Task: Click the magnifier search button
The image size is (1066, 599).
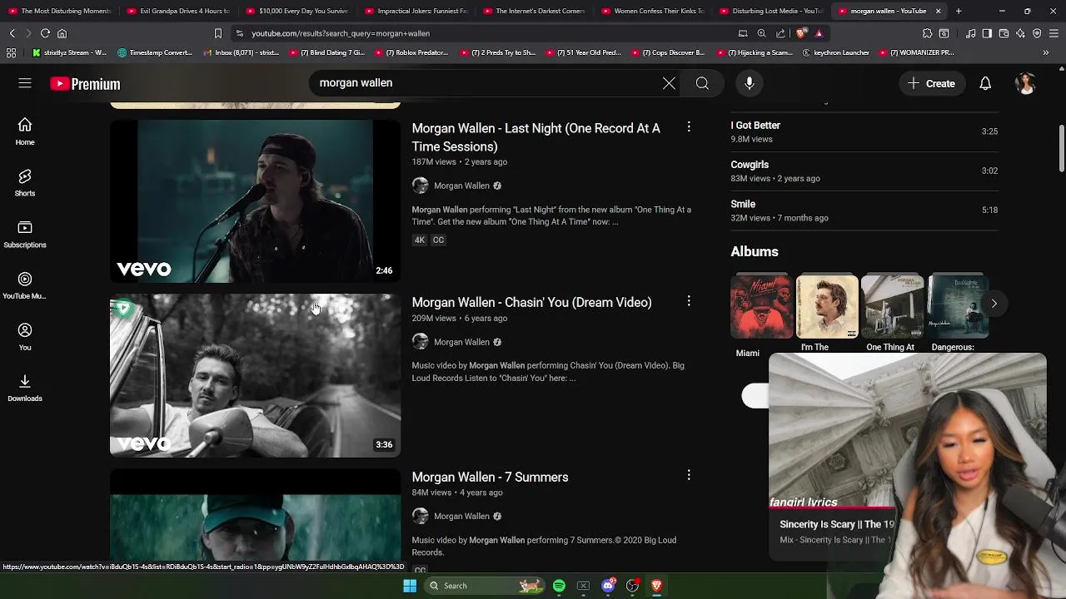Action: [702, 83]
